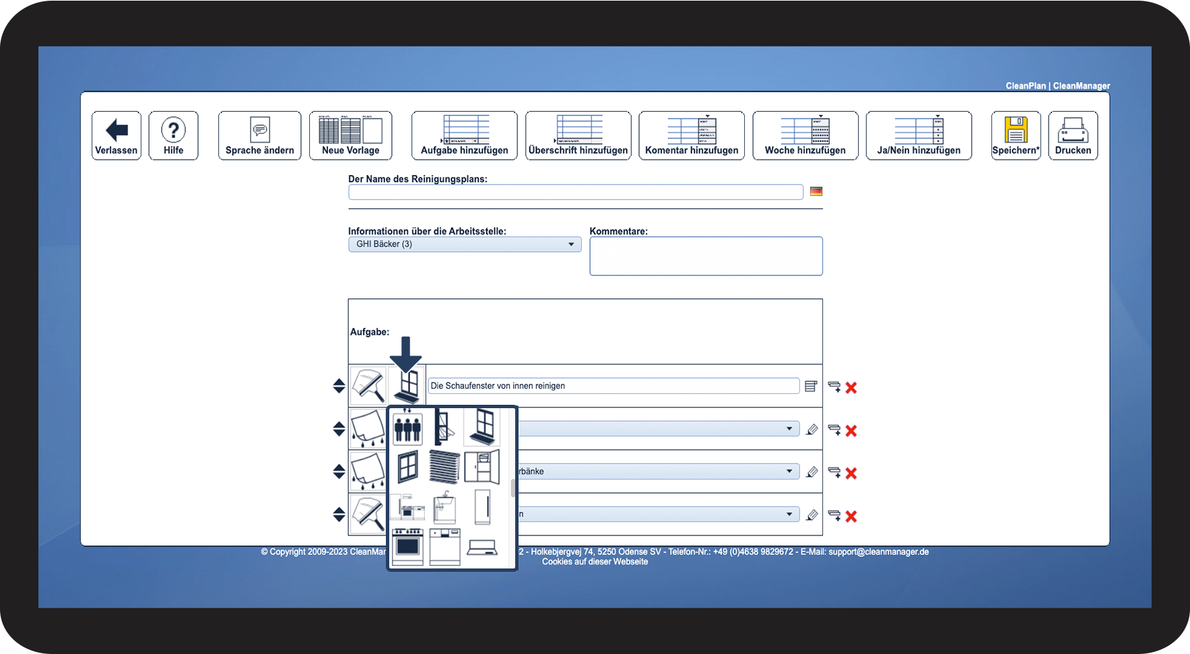Edit the last task row with pencil
The height and width of the screenshot is (654, 1190).
(x=812, y=515)
